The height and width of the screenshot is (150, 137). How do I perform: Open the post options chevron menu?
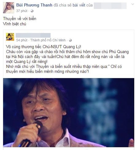pos(133,4)
